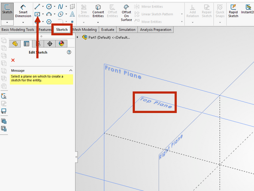Click the Mirror Entities tool

(148, 6)
